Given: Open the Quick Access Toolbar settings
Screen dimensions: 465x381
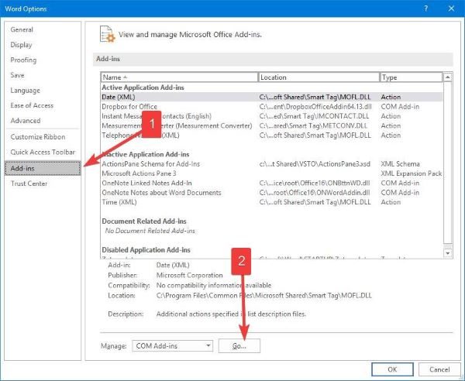Looking at the screenshot, I should click(x=43, y=152).
